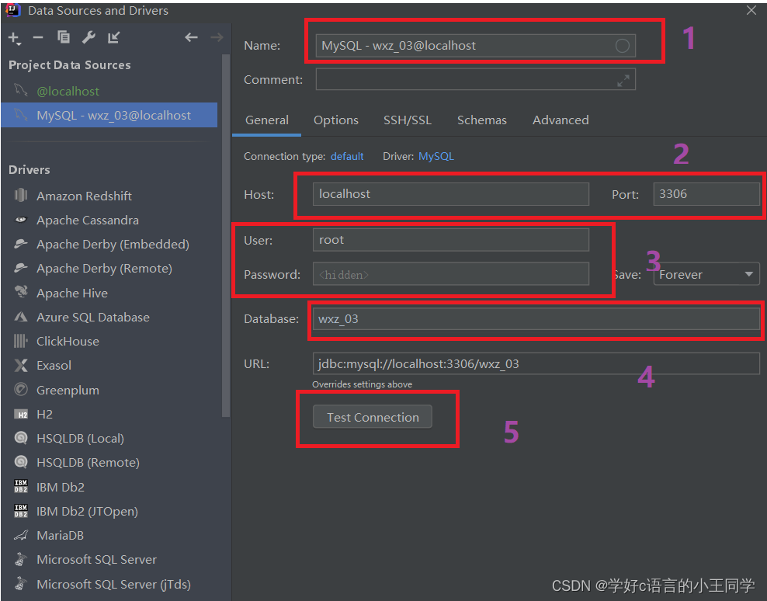Click the HSQLDB (Local) icon
Screen dimensions: 767x601
point(20,437)
